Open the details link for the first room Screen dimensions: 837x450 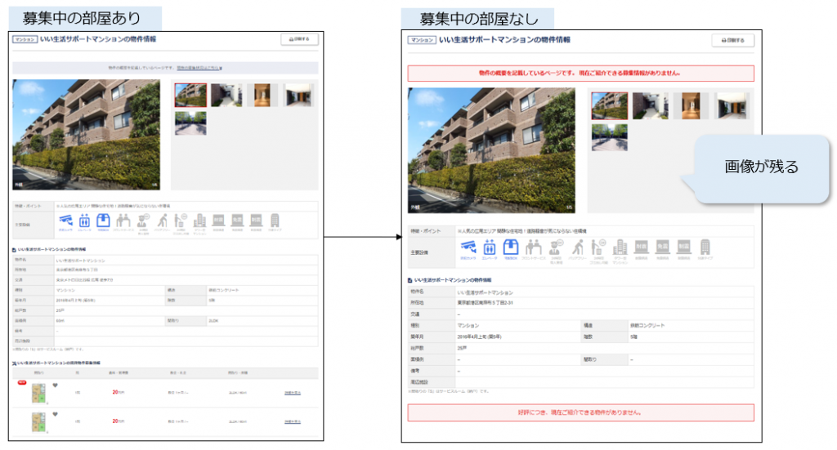click(x=292, y=393)
